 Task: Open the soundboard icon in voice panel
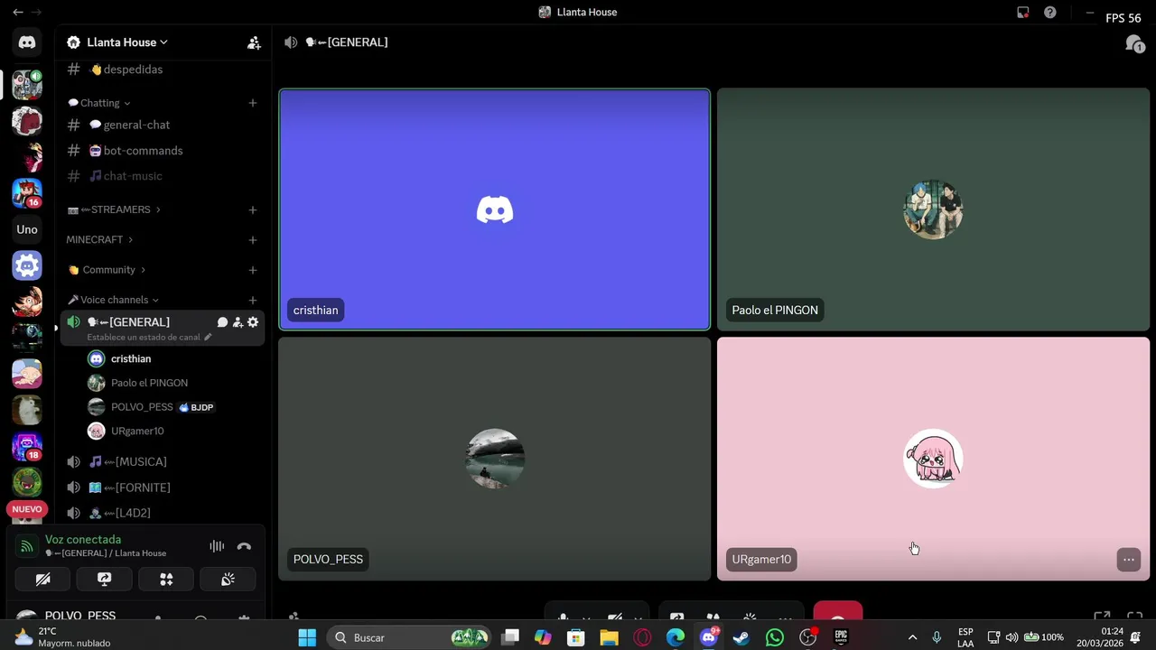pos(228,580)
